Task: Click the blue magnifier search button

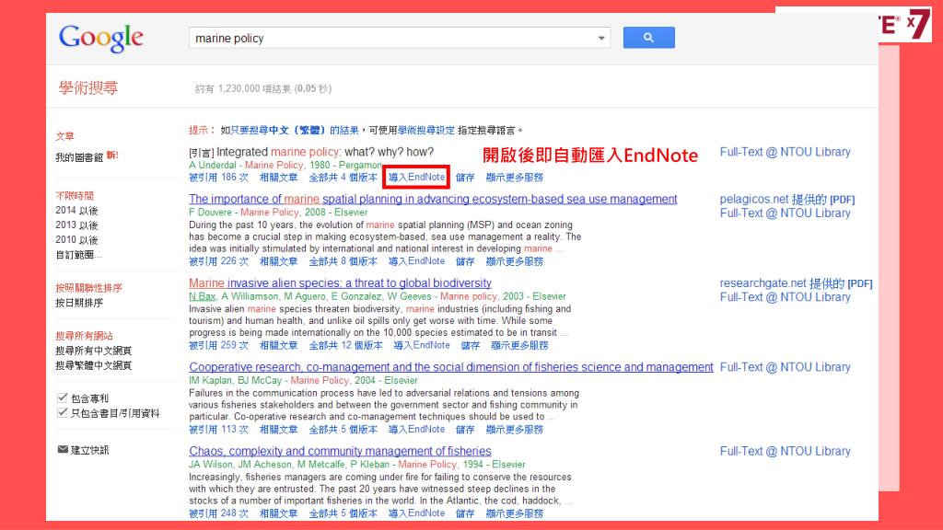Action: 649,37
